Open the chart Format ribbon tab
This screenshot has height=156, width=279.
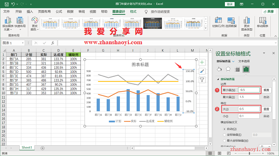point(133,12)
